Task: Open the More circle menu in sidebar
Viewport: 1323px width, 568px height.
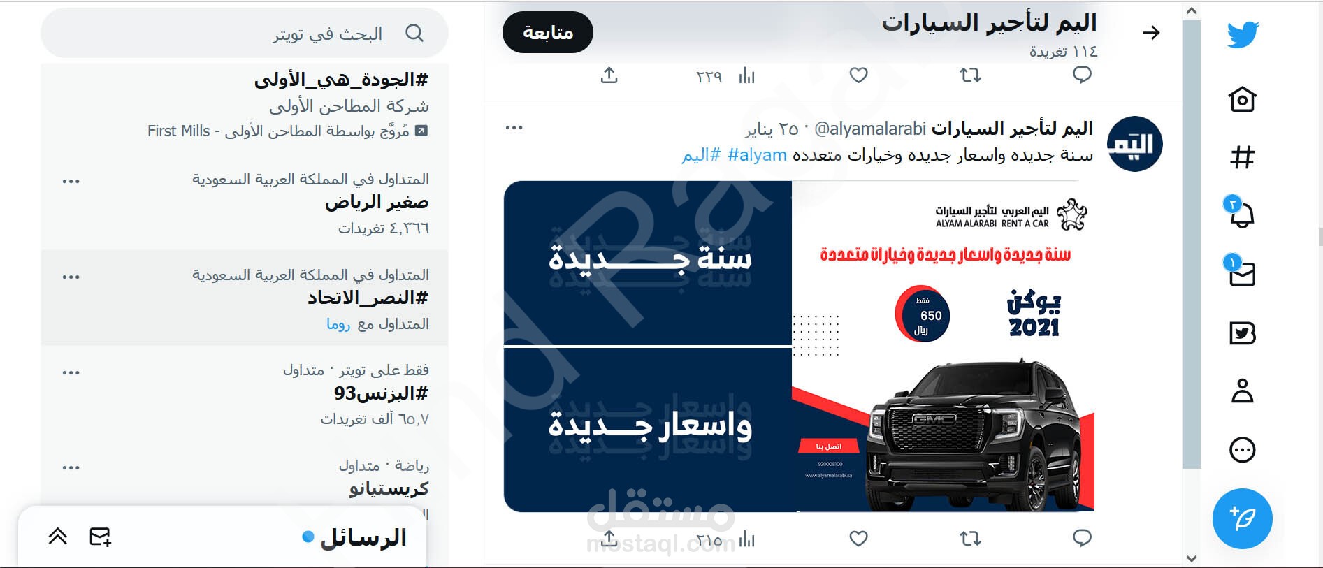Action: tap(1242, 449)
